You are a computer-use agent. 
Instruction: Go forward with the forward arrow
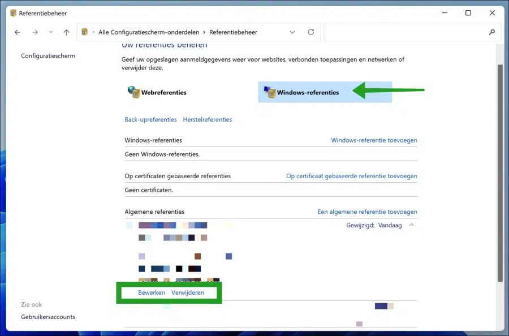(x=35, y=32)
